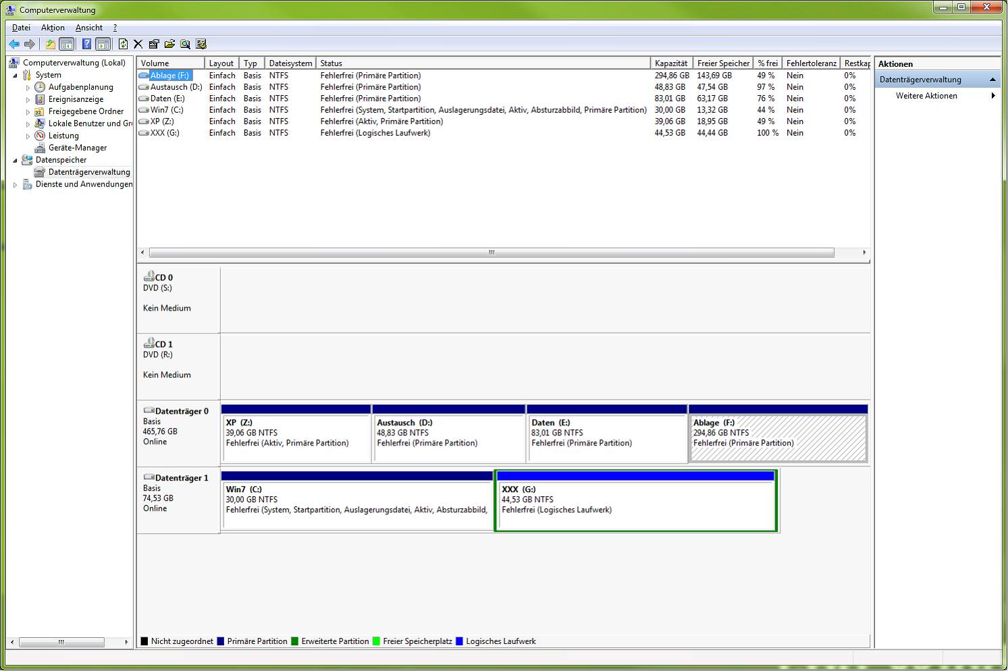Click the Primäre Partition legend swatch
Screen dimensions: 1008x671
click(220, 641)
